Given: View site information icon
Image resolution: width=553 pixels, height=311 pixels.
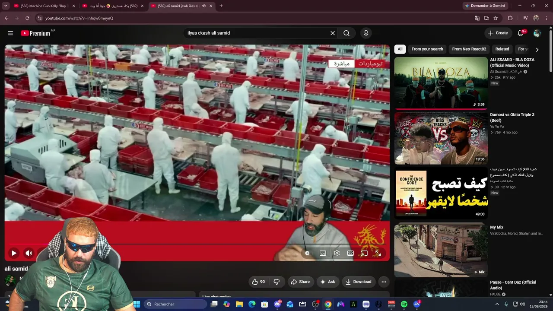Looking at the screenshot, I should coord(40,18).
